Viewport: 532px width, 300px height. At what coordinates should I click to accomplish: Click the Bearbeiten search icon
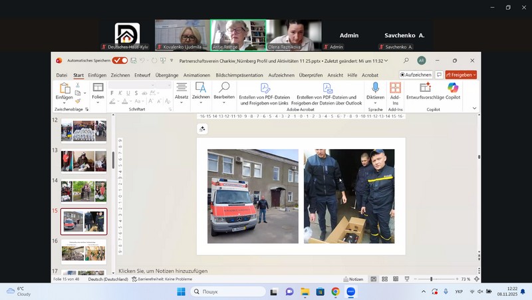[x=224, y=88]
